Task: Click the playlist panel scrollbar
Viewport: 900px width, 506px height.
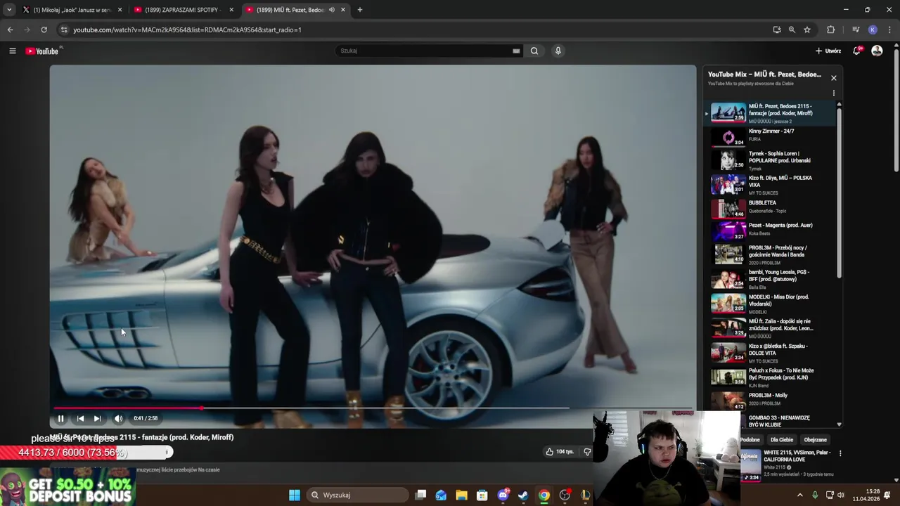Action: pos(839,193)
